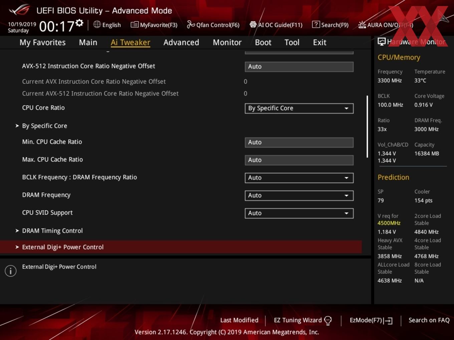Viewport: 454px width, 340px height.
Task: Open the Boot tab
Action: click(x=263, y=42)
